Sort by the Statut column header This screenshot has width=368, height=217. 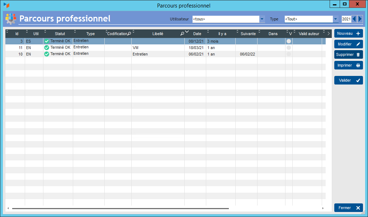click(60, 34)
